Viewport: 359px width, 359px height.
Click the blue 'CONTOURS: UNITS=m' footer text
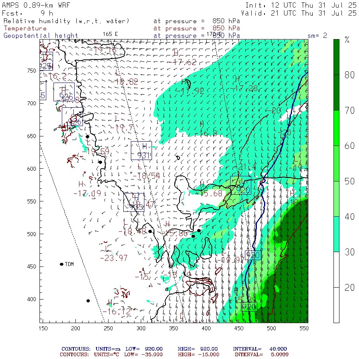[91, 349]
